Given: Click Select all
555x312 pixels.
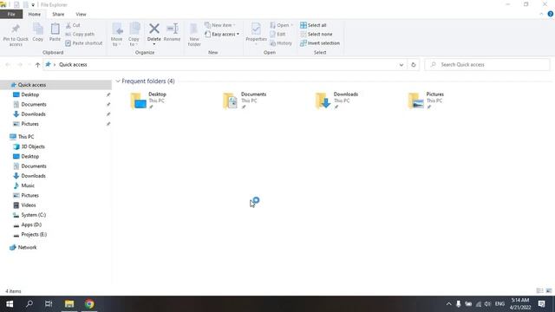Looking at the screenshot, I should (x=313, y=25).
